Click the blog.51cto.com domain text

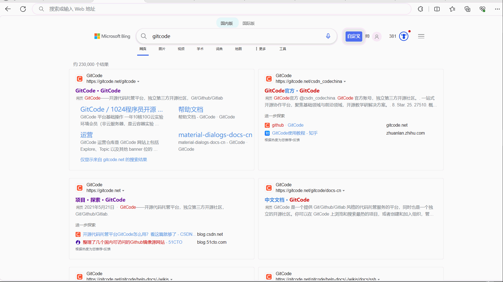click(x=212, y=242)
